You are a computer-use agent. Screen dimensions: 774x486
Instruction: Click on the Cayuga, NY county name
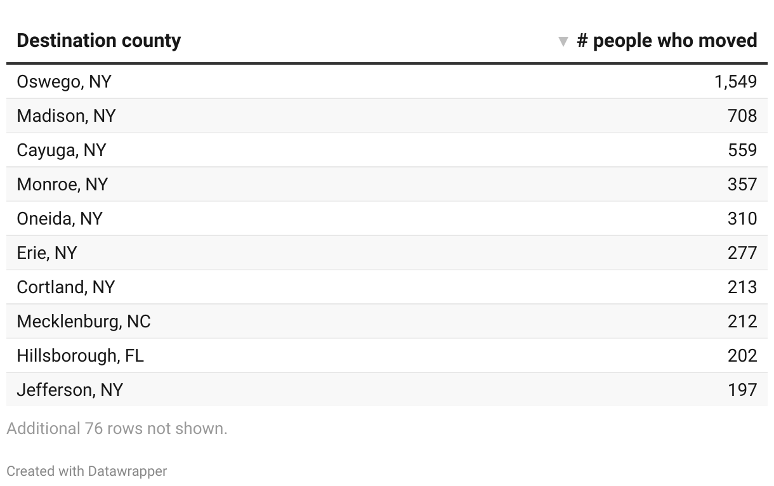click(62, 150)
